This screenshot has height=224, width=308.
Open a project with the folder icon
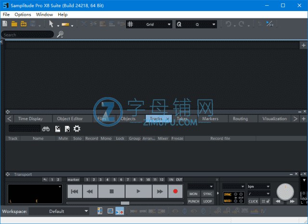[x=14, y=24]
